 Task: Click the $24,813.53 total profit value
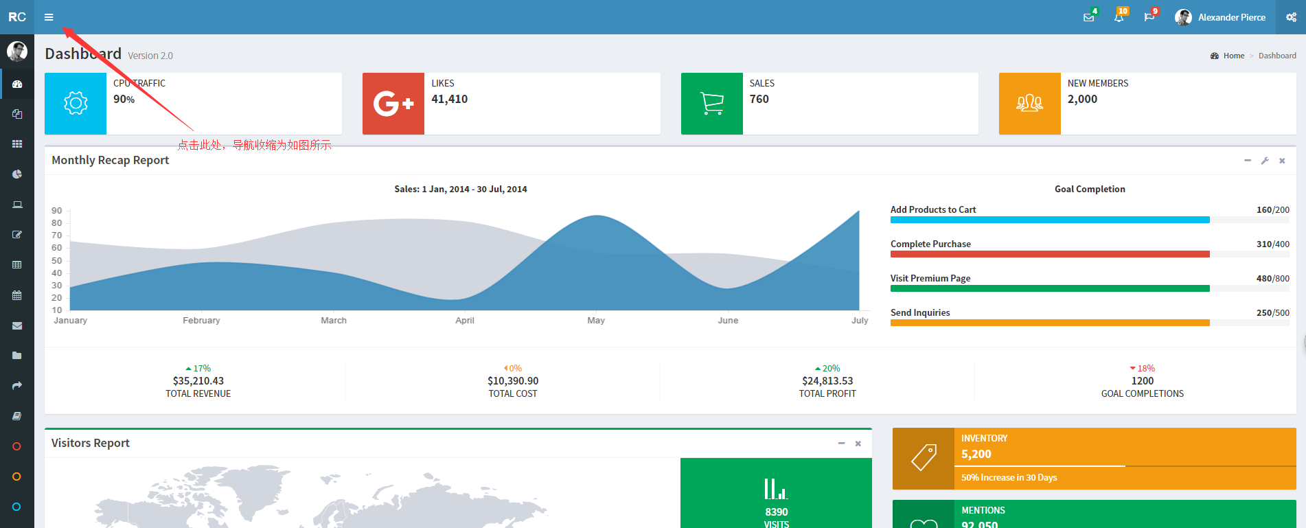point(827,380)
